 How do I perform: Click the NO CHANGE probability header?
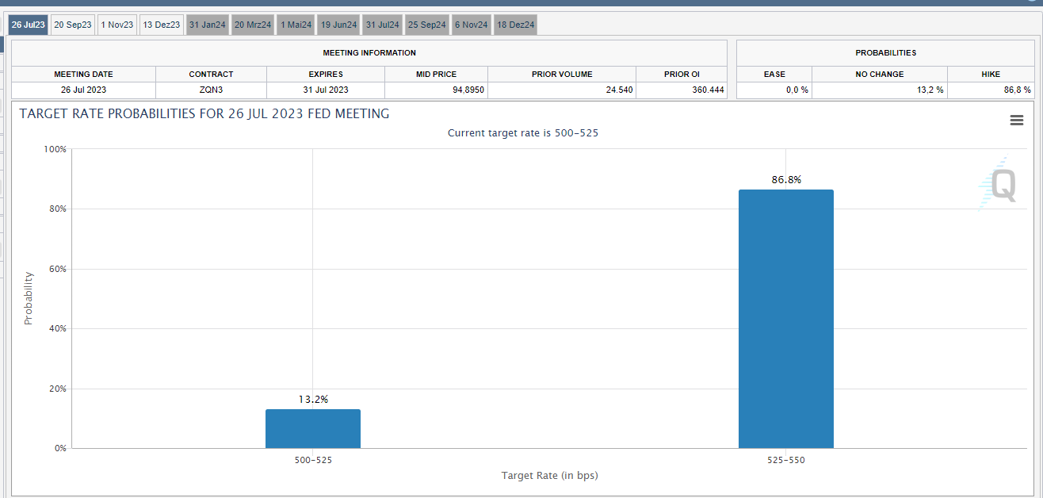pos(880,74)
